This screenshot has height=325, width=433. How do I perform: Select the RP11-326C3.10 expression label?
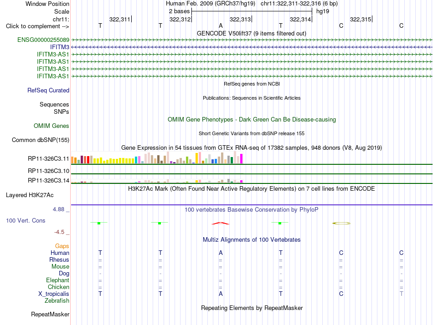click(48, 171)
